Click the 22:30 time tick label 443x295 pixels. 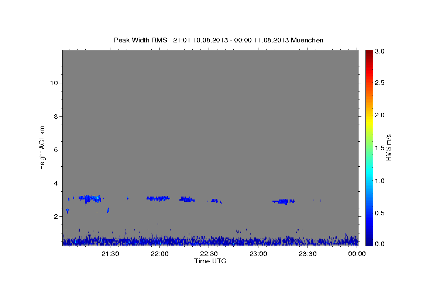[x=209, y=254]
